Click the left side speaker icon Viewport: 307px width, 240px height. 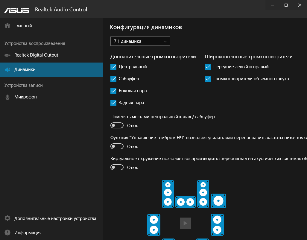154,224
